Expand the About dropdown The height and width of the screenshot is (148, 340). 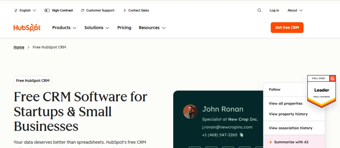[295, 10]
